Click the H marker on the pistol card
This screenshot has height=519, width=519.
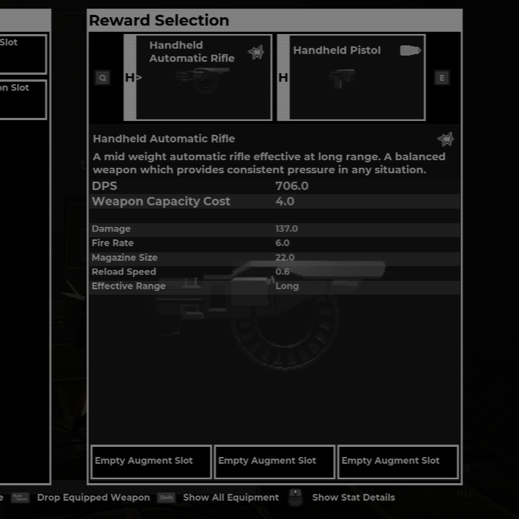pyautogui.click(x=283, y=78)
